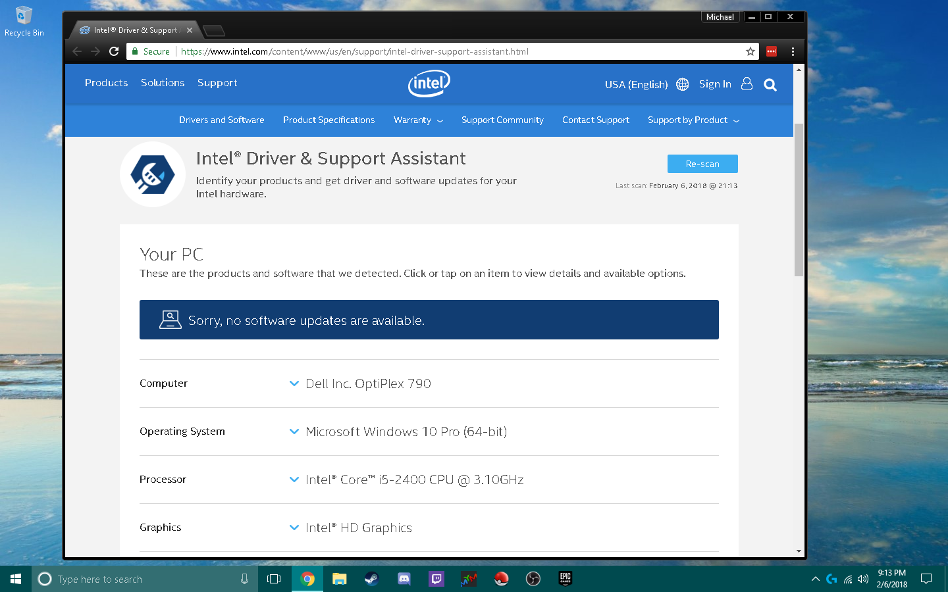Click the browser forward arrow

click(95, 51)
